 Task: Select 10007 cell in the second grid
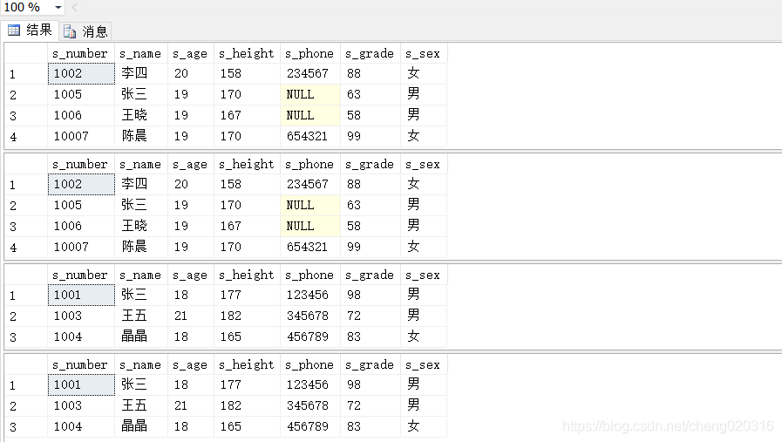pyautogui.click(x=81, y=248)
